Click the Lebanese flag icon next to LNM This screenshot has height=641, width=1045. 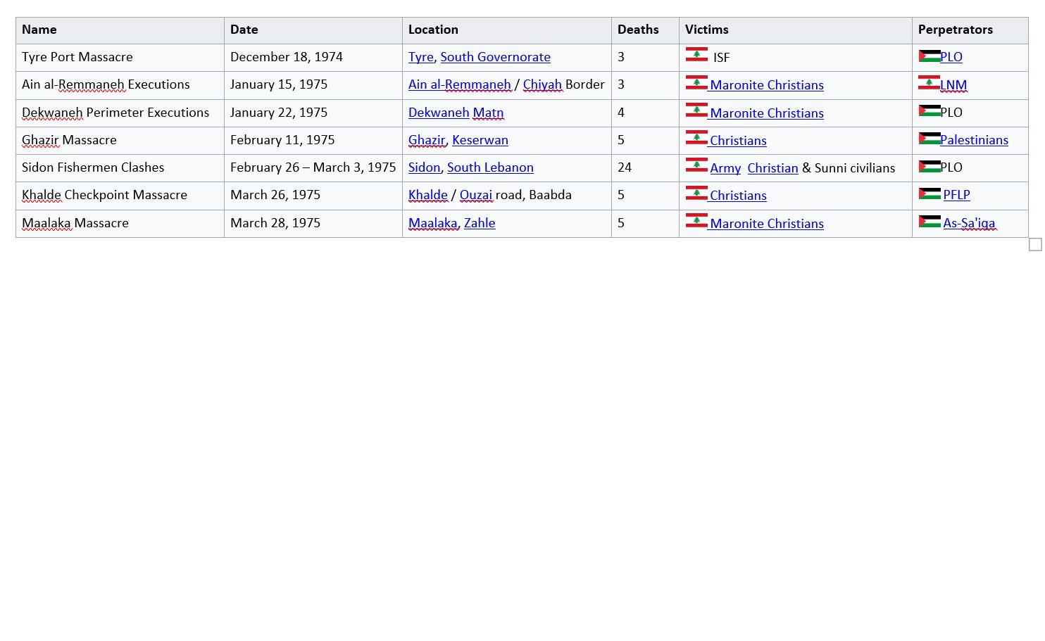click(x=929, y=82)
